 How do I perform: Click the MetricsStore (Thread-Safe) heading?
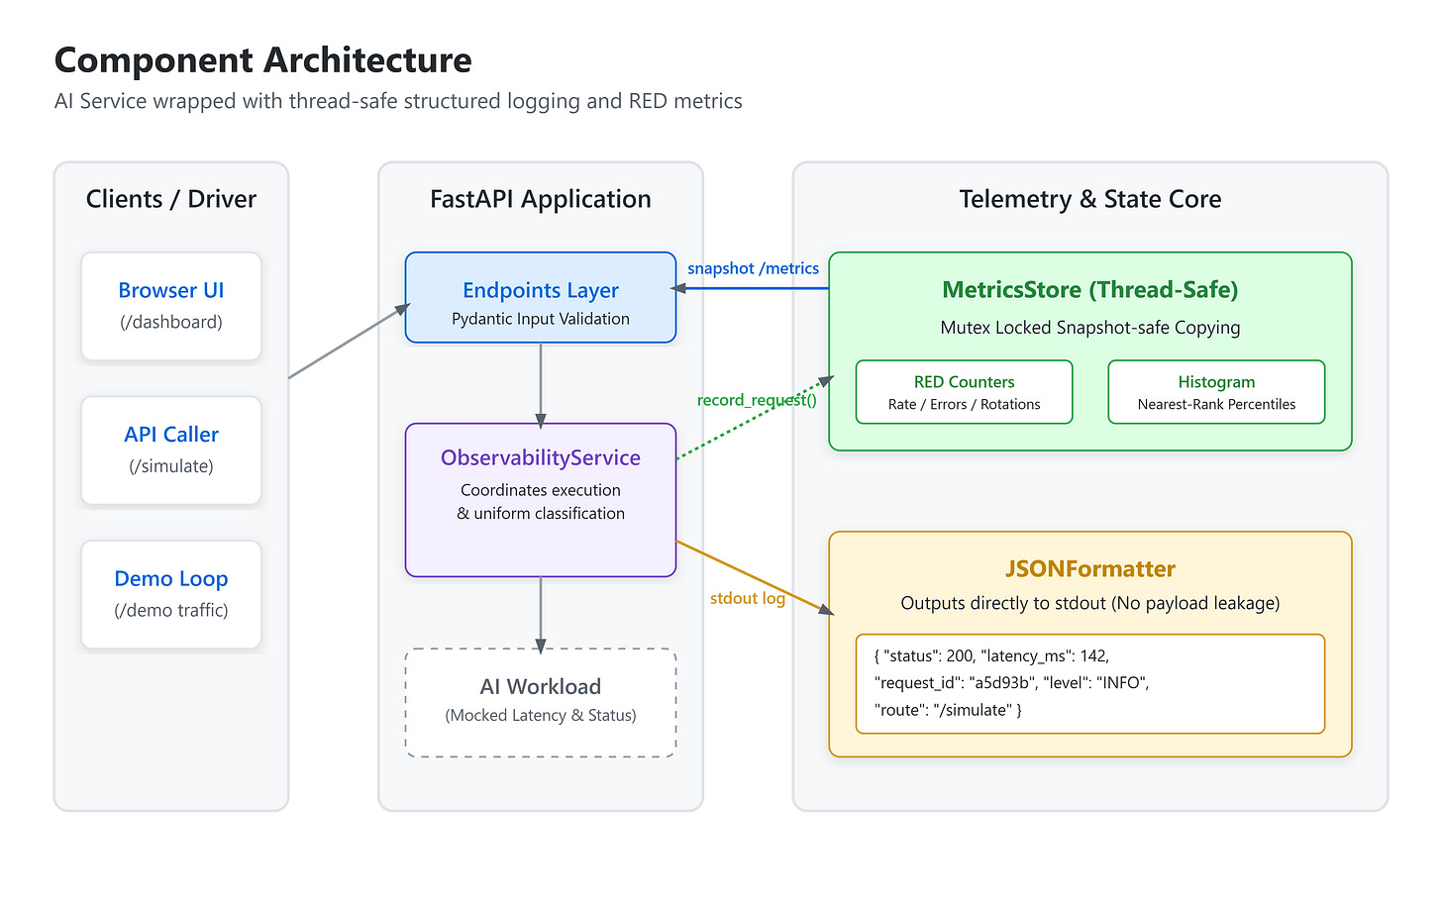[x=1090, y=290]
